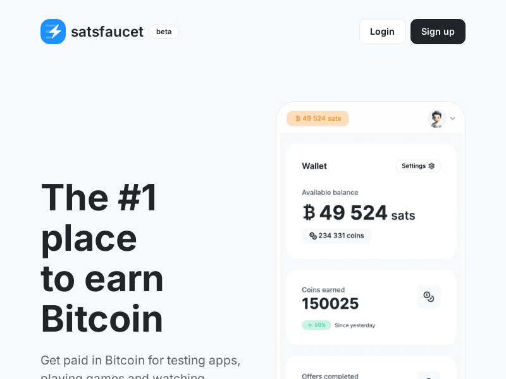
Task: Click the coins icon on the Coins earned card
Action: pyautogui.click(x=429, y=297)
